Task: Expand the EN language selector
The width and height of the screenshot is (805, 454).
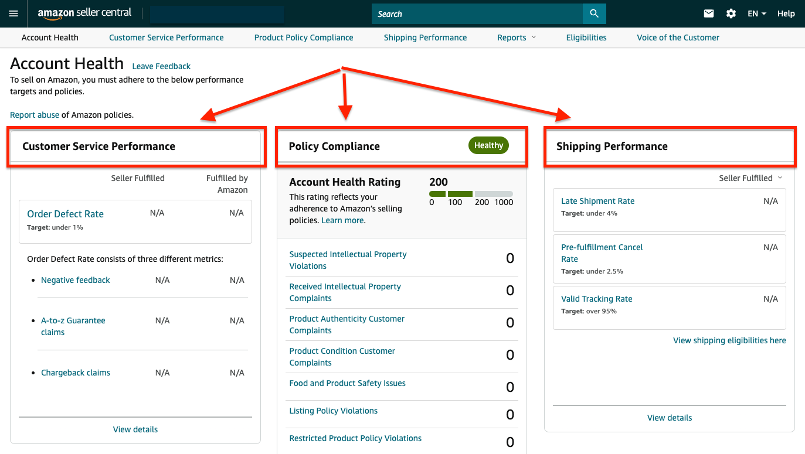Action: point(756,13)
